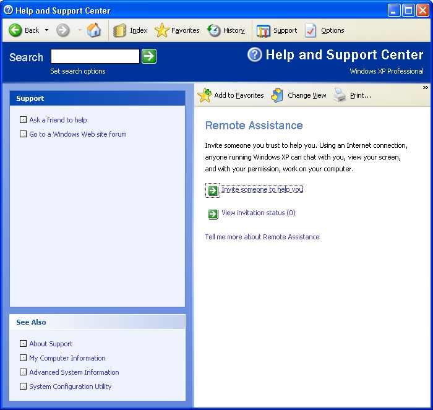
Task: Click the Help icon in the title bar
Action: [x=8, y=10]
